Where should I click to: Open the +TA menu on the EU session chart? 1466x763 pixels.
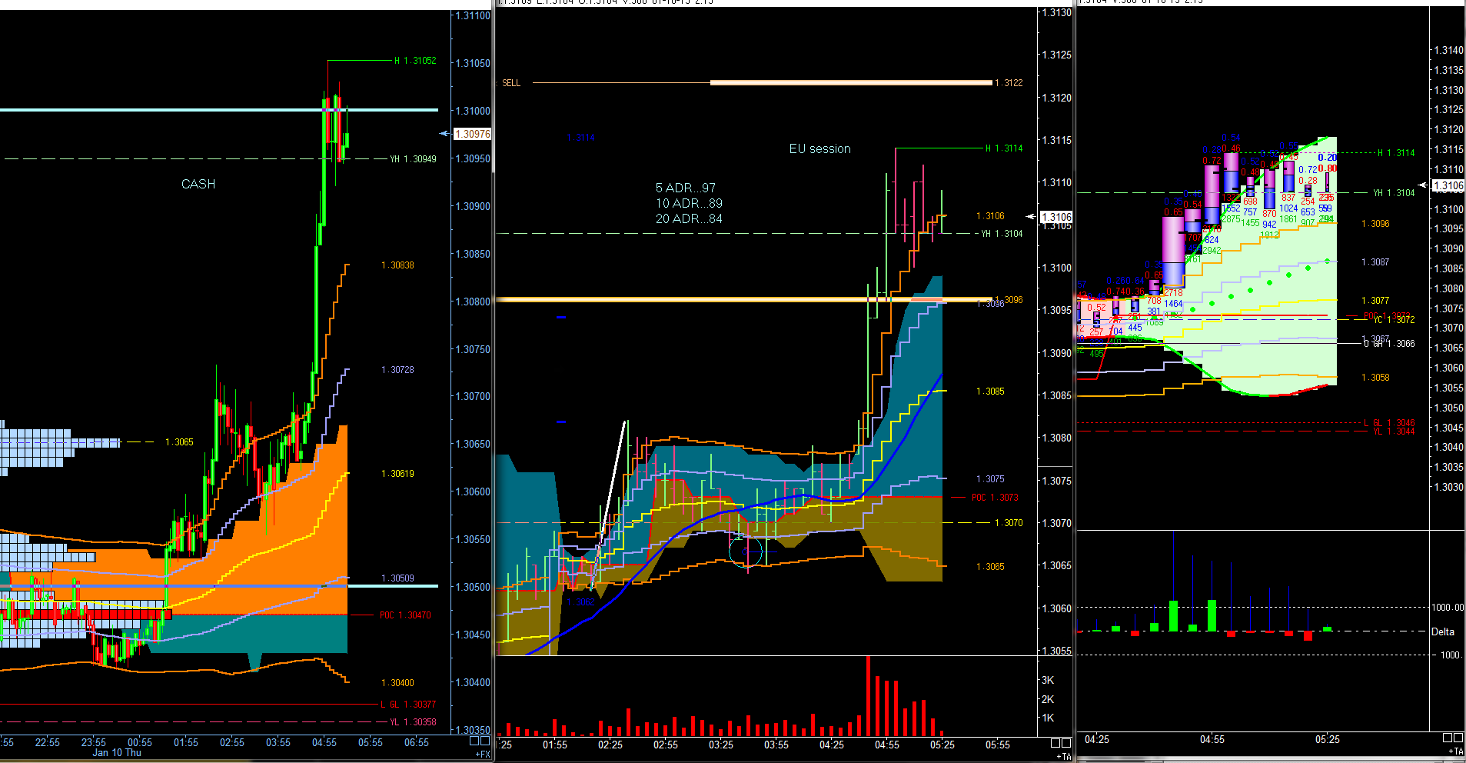pos(1064,756)
